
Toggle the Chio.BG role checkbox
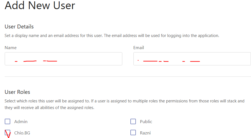point(7,132)
